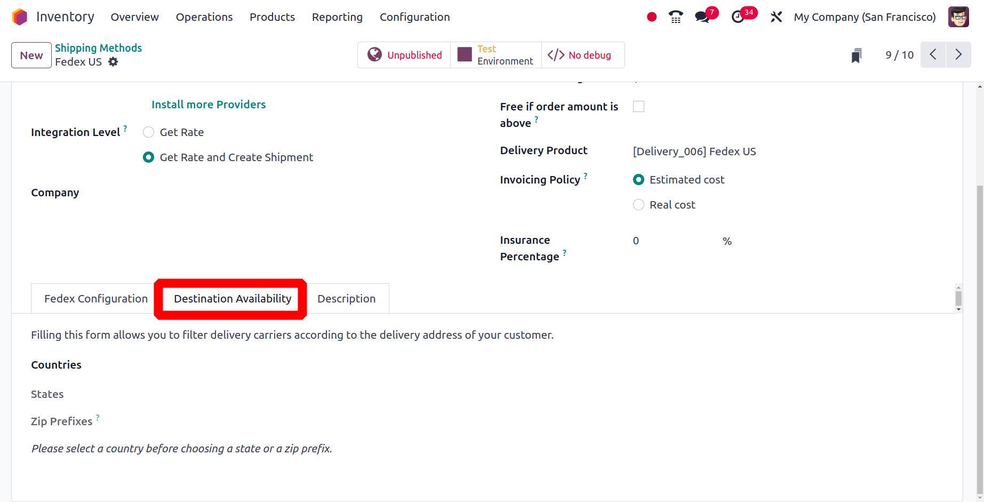Click the Insurance Percentage help question mark

[564, 253]
